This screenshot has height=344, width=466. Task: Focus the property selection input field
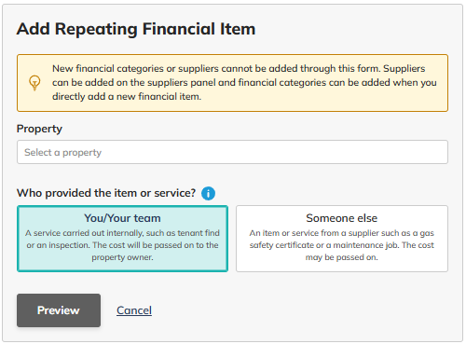(232, 152)
